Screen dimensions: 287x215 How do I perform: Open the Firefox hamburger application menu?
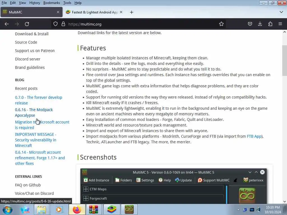point(280,24)
